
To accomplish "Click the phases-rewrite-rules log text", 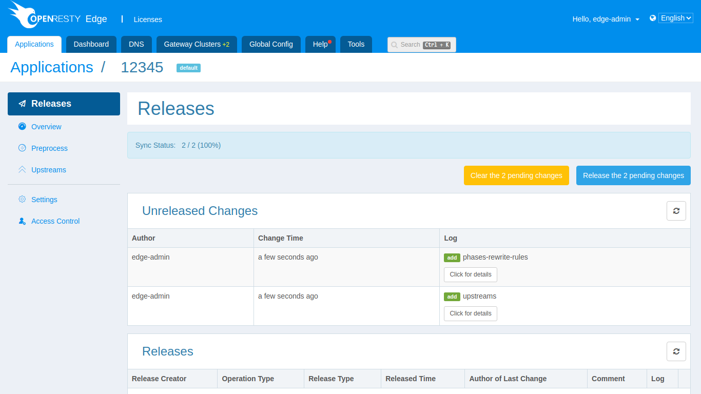I will (495, 257).
